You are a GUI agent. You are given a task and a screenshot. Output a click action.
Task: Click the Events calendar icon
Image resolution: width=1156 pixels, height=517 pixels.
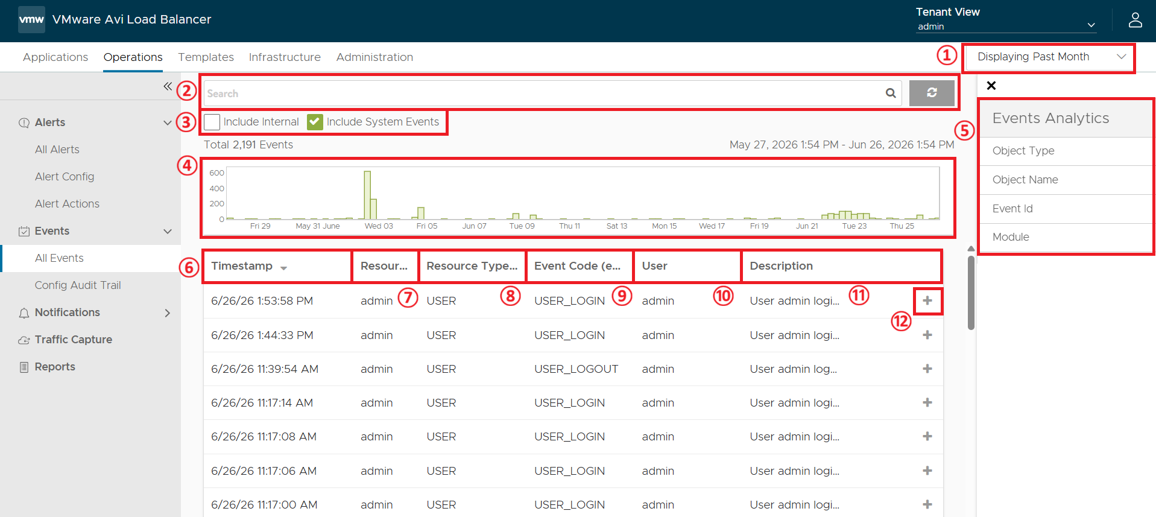click(x=24, y=231)
